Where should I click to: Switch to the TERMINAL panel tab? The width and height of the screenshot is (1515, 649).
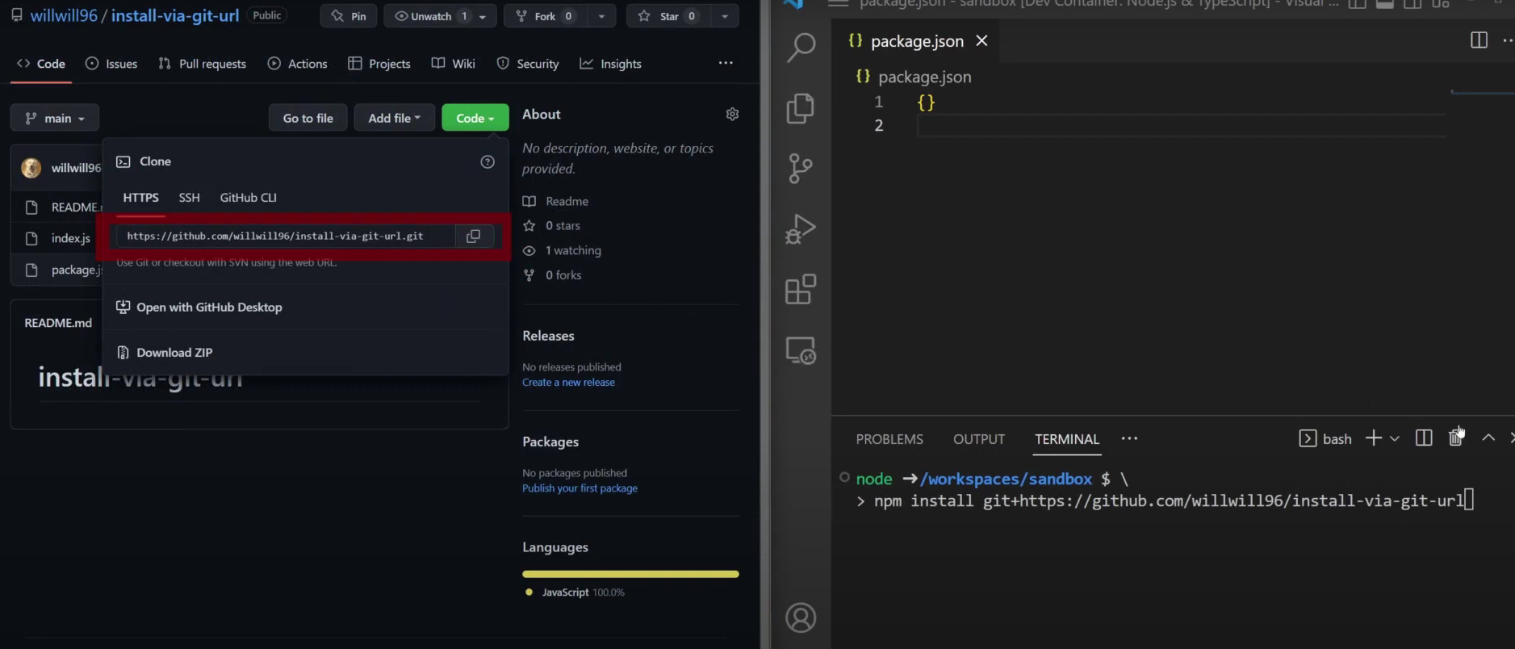click(1067, 439)
